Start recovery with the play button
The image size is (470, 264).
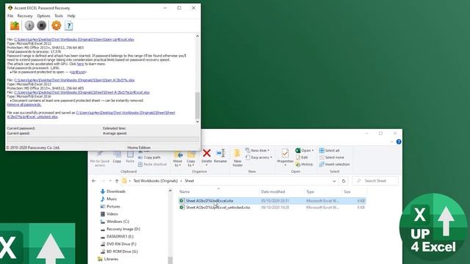[x=29, y=26]
